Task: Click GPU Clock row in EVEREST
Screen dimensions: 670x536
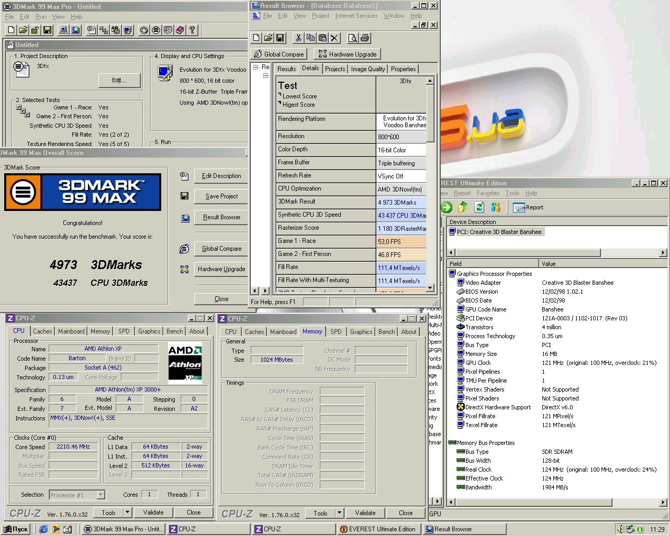Action: 556,363
